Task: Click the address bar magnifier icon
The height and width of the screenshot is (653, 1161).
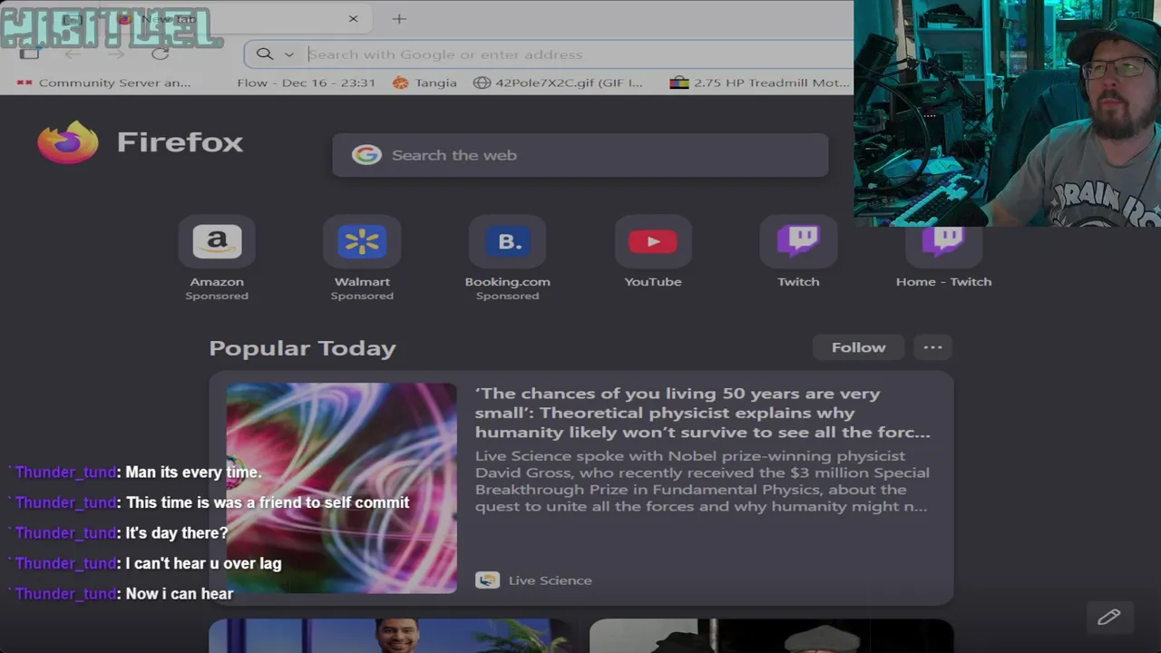Action: [264, 54]
